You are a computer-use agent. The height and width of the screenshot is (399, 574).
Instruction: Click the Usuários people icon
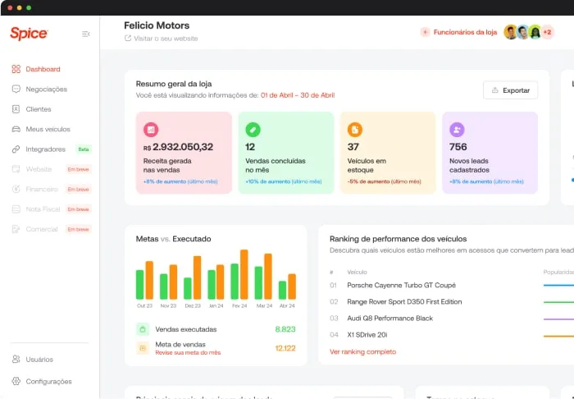pyautogui.click(x=16, y=359)
